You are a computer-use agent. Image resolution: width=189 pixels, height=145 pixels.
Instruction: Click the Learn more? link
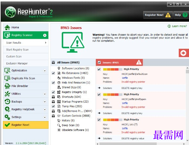pyautogui.click(x=179, y=26)
